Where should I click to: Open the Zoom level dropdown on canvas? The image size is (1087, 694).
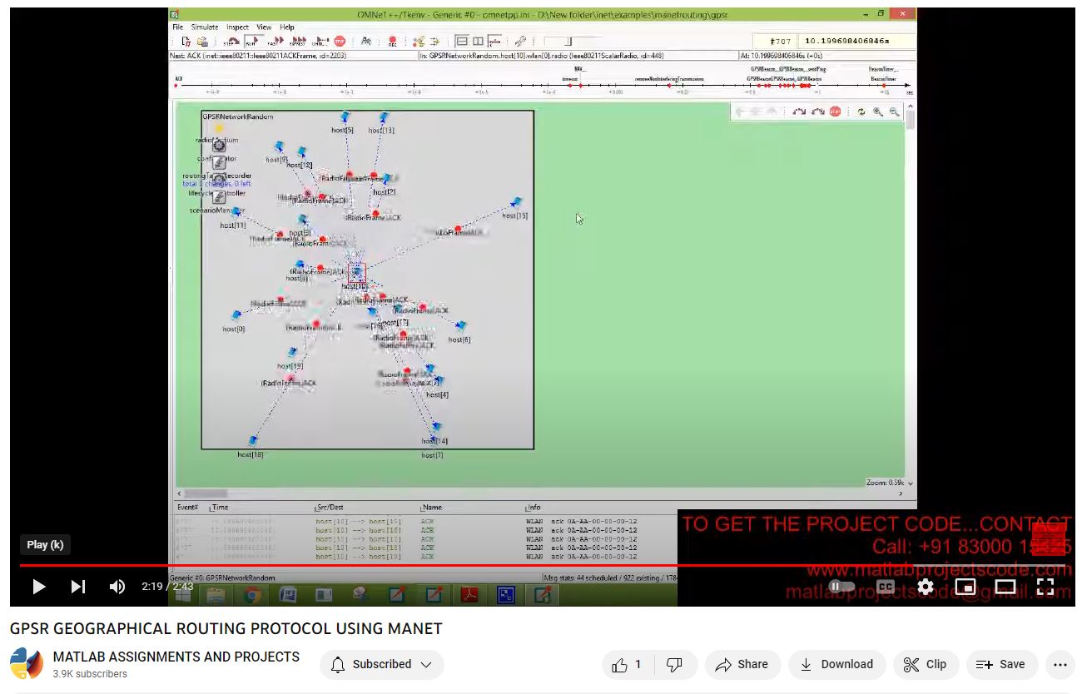tap(890, 483)
